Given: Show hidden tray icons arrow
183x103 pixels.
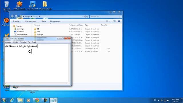Looking at the screenshot, I should (x=158, y=100).
